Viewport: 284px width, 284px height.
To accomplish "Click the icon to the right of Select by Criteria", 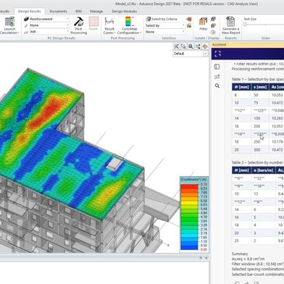I will 189,19.
